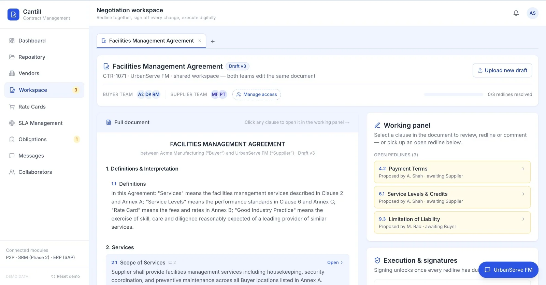Click the Rate Cards cart icon
This screenshot has height=285, width=546.
[x=12, y=107]
